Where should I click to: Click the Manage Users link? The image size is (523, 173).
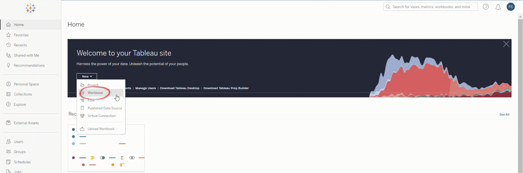click(x=145, y=88)
